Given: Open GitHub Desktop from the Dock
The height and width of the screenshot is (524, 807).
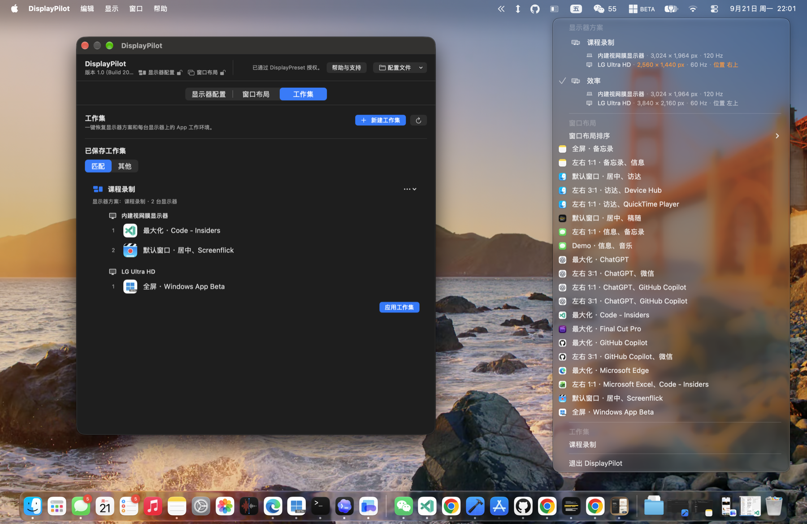Looking at the screenshot, I should (x=523, y=507).
